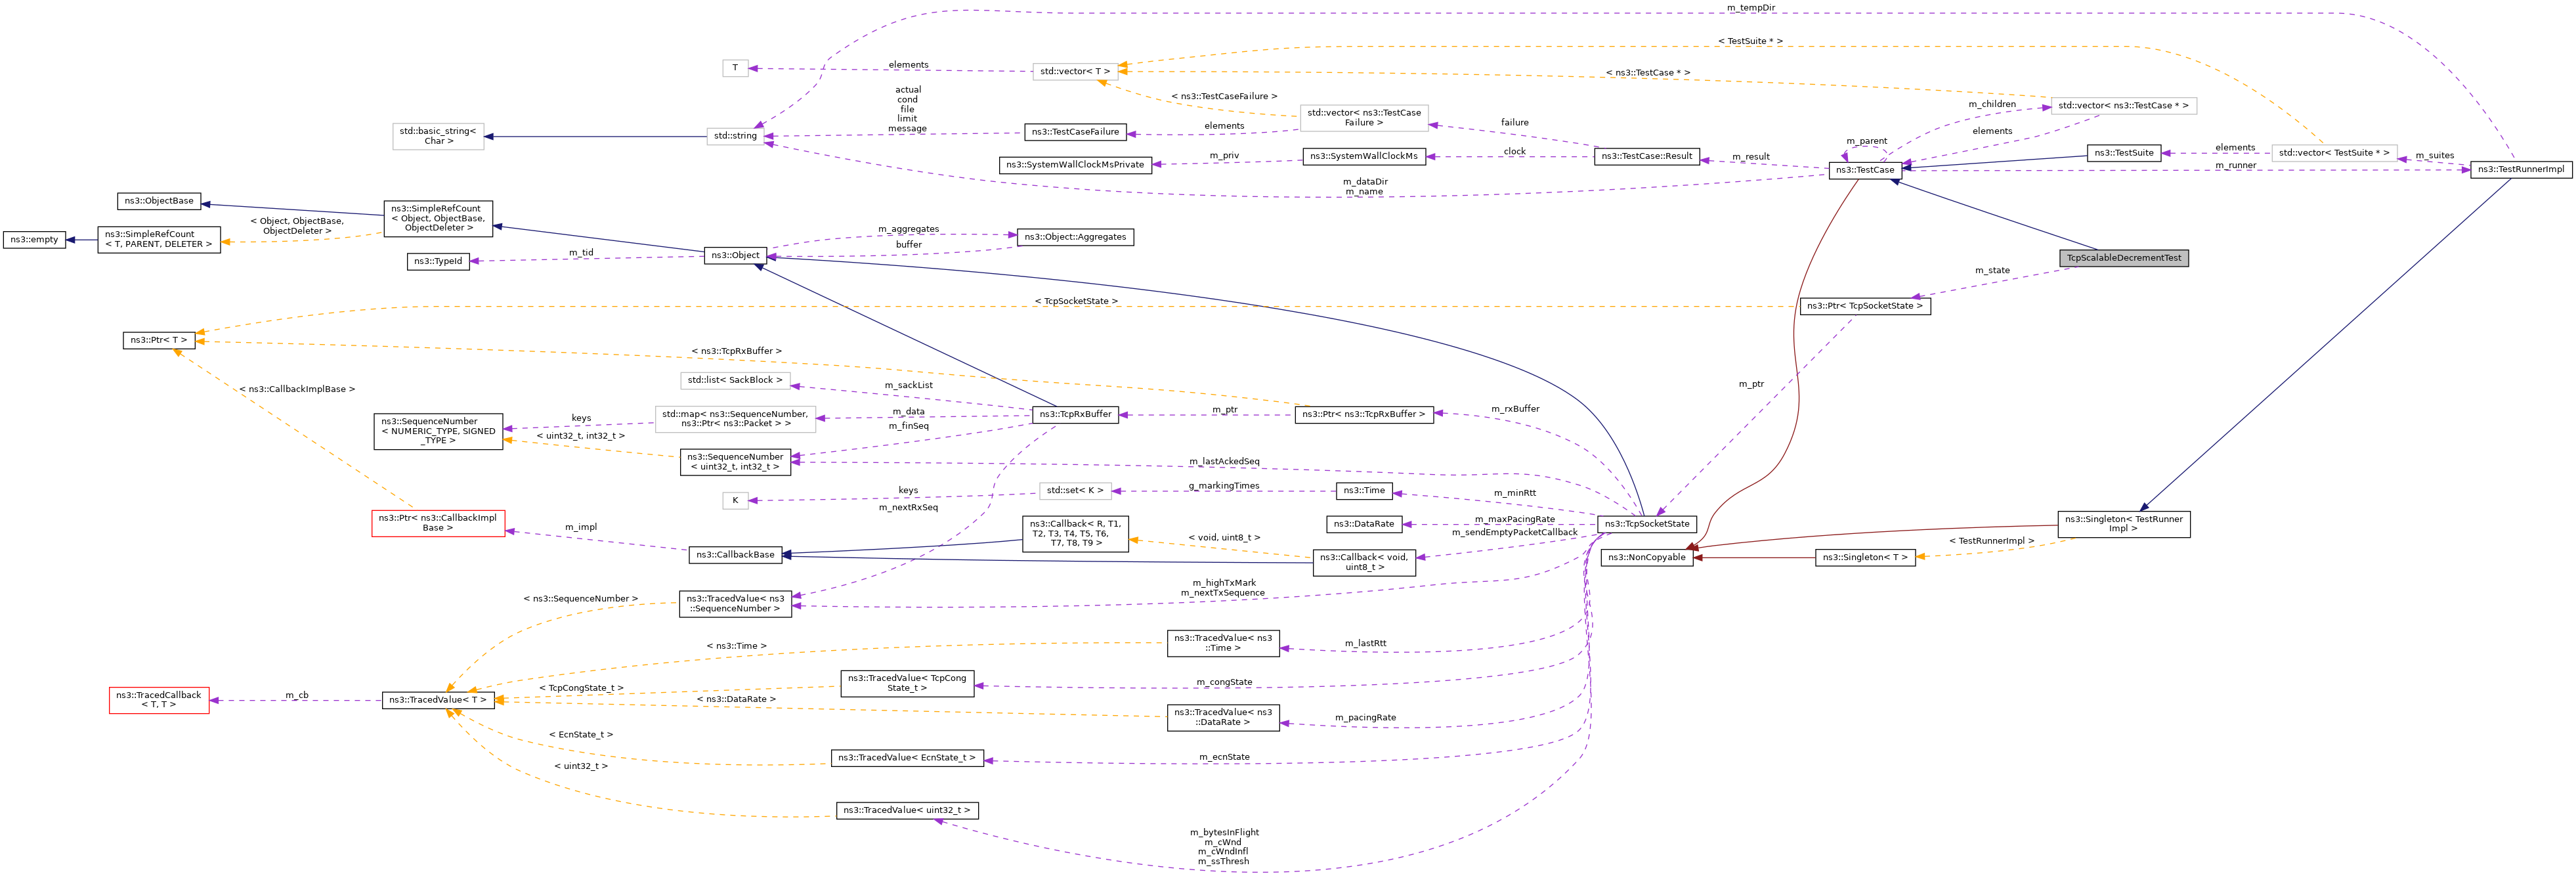
Task: Click ns3::TracedValue< TcpCongState_t > node
Action: pyautogui.click(x=907, y=683)
